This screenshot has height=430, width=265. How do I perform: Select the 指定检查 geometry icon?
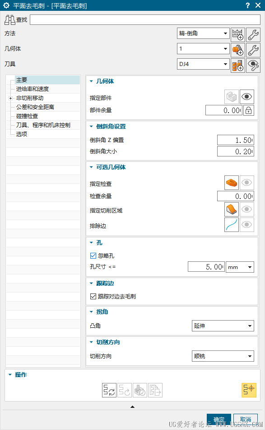(x=231, y=182)
